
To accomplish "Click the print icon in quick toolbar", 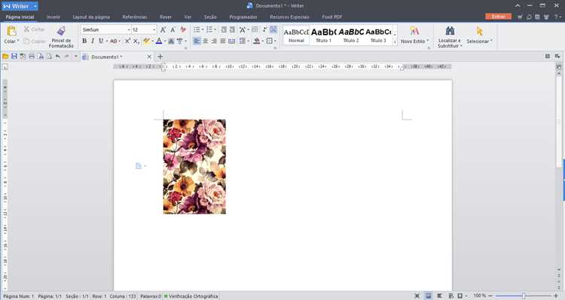I will pyautogui.click(x=32, y=56).
